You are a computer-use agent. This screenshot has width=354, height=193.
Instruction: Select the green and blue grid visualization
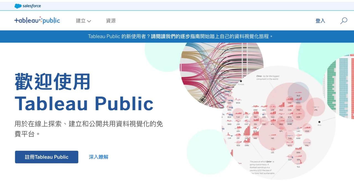(x=339, y=86)
